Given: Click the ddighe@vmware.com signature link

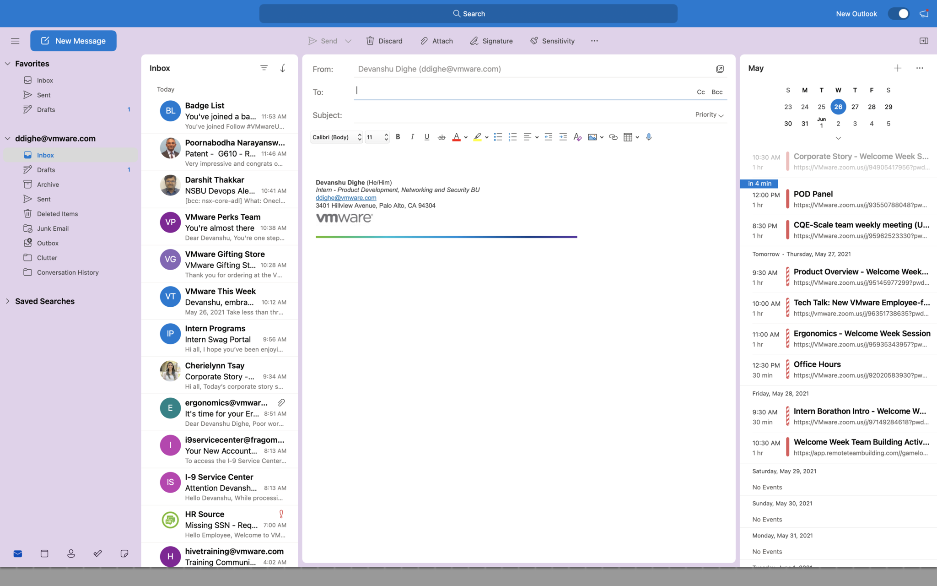Looking at the screenshot, I should 346,198.
